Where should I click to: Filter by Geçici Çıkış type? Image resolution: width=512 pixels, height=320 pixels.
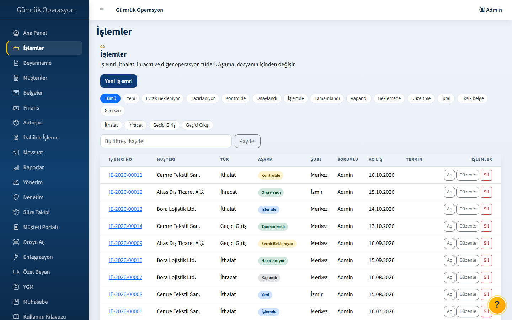(197, 125)
